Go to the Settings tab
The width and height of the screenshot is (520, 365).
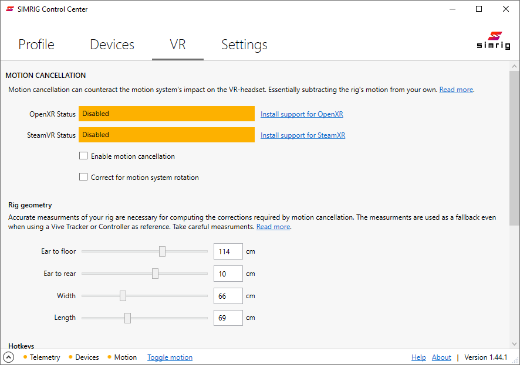244,45
